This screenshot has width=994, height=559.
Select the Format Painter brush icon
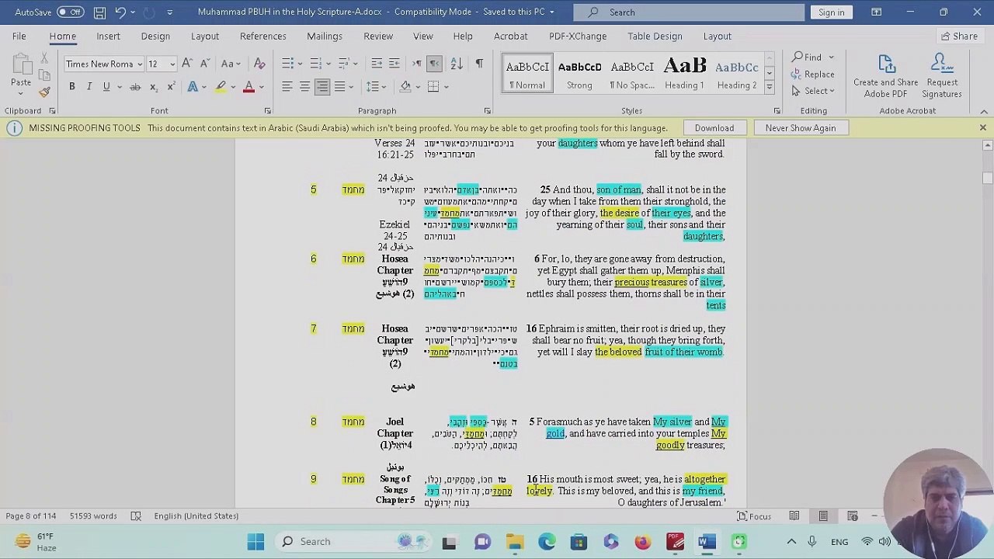[x=45, y=92]
